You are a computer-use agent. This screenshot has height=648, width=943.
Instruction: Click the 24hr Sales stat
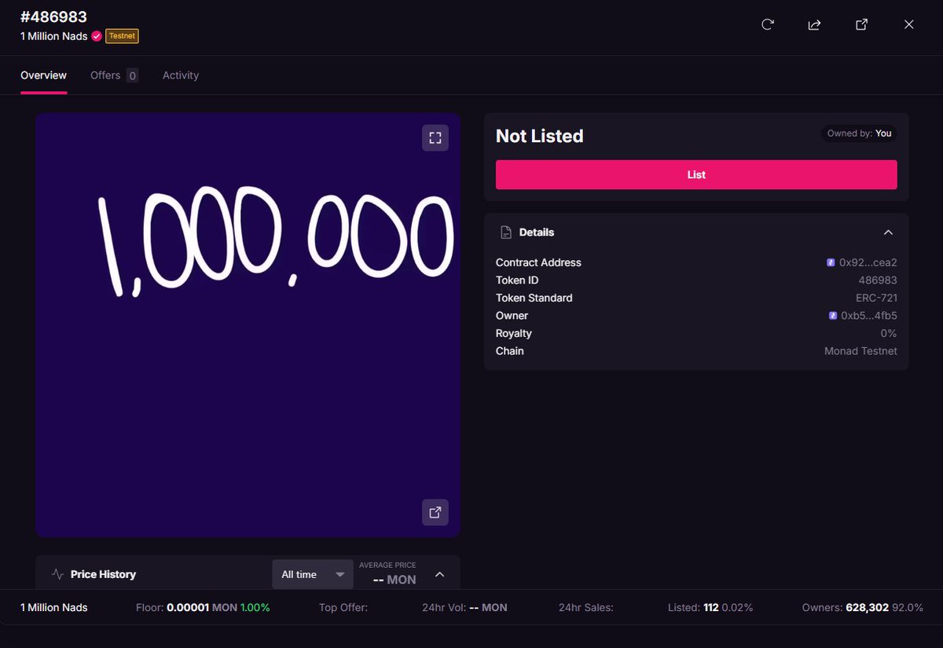tap(586, 607)
